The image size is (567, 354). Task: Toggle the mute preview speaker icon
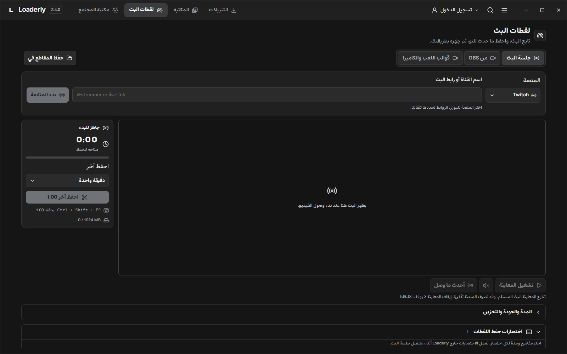click(486, 285)
